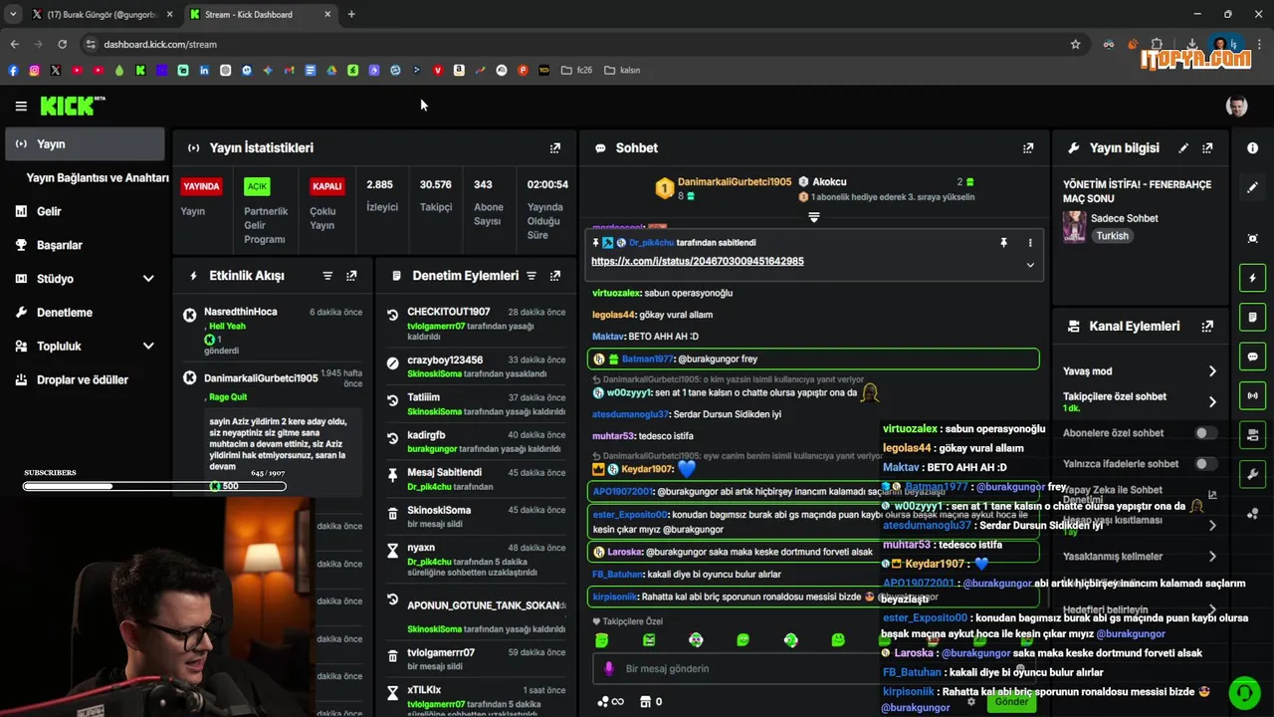Screen dimensions: 1274x717
Task: Open Gmail bookmark in bookmarks bar
Action: pos(289,71)
